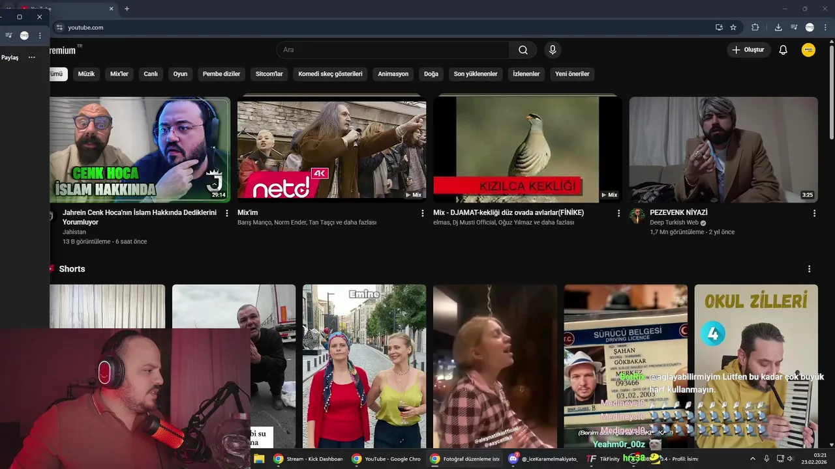Viewport: 835px width, 469px height.
Task: Open the netd Mix'im thumbnail
Action: [331, 150]
